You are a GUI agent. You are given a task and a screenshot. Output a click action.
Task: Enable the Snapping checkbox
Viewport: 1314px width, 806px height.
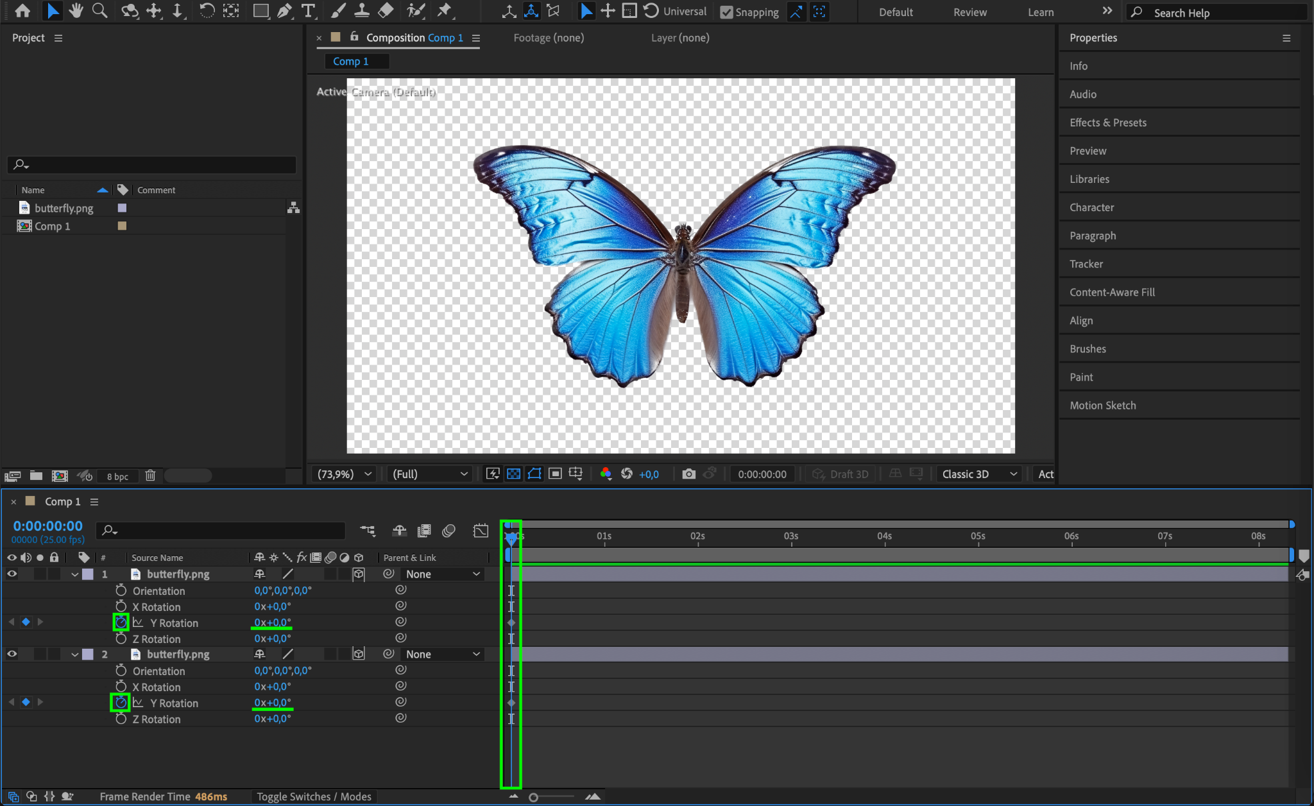[726, 12]
